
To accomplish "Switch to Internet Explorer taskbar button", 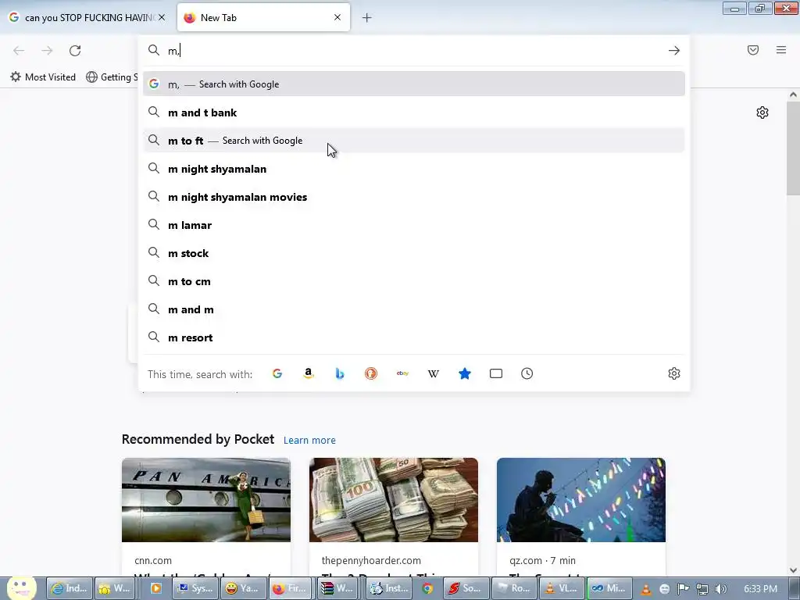I will pos(70,588).
